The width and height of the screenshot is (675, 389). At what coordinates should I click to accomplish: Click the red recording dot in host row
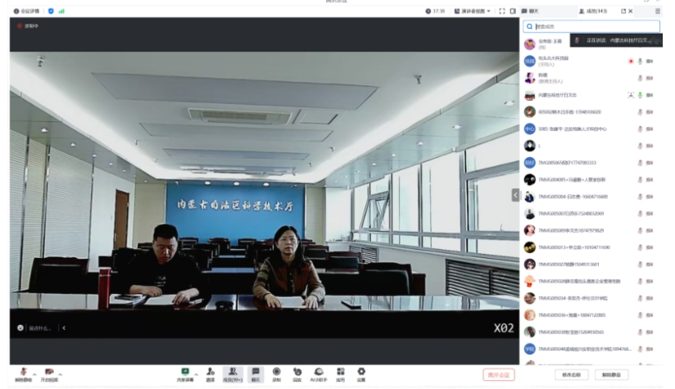point(631,61)
